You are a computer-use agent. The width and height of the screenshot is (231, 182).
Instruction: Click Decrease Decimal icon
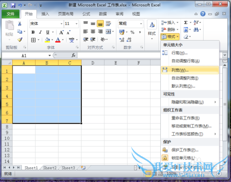click(x=129, y=40)
